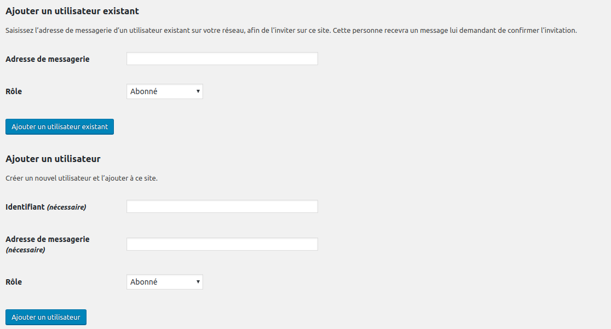Click the 'Rôle' label in the existing user section
The width and height of the screenshot is (611, 329).
pyautogui.click(x=14, y=91)
